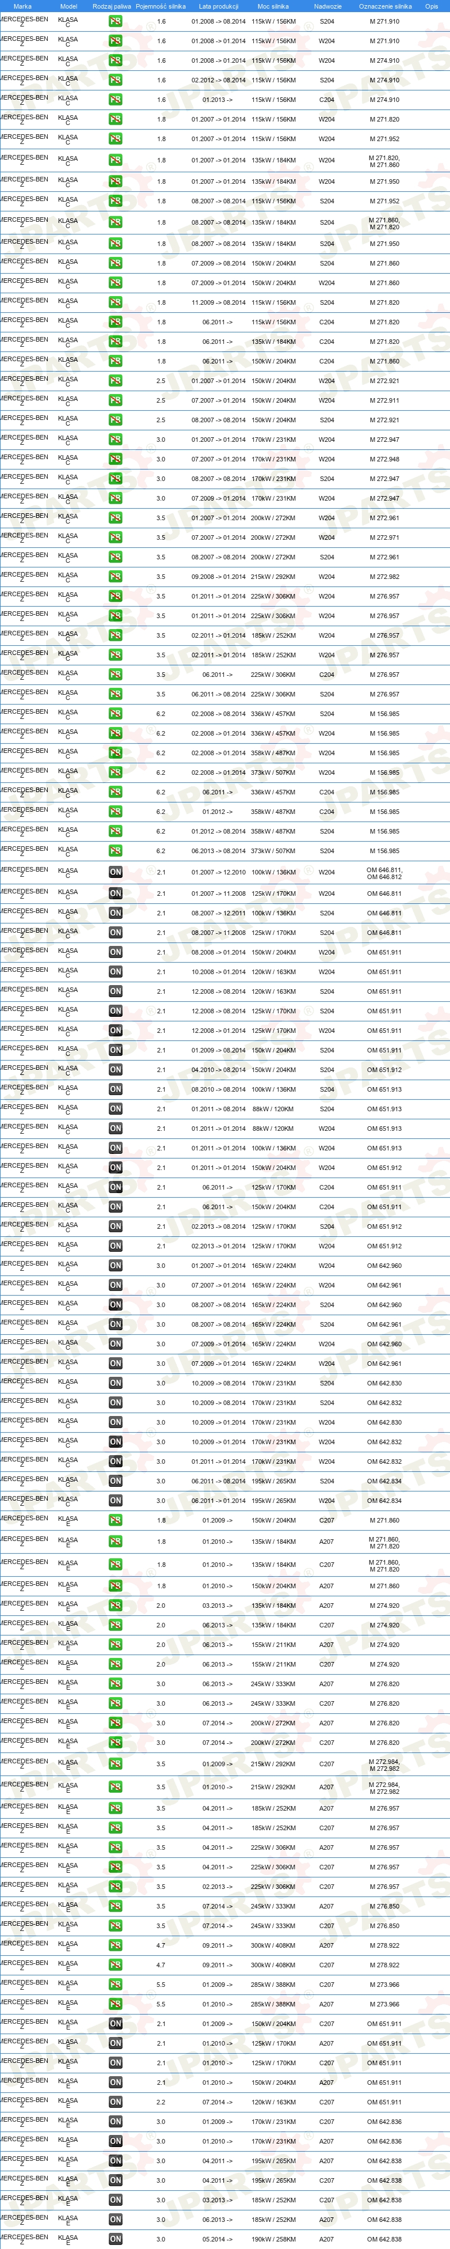
Task: Select engine capacity cell 2.2
Action: tap(161, 2102)
